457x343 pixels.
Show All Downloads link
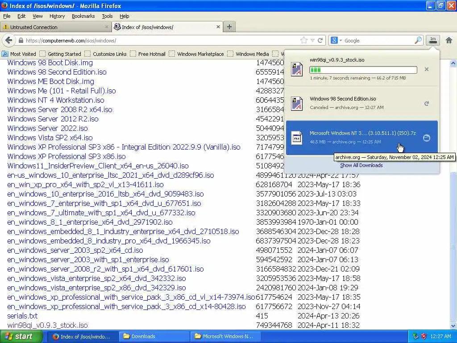tap(361, 165)
